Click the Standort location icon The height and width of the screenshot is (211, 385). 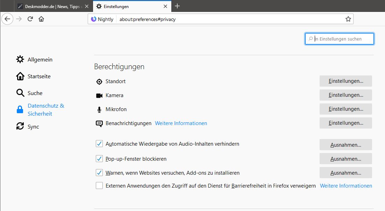pyautogui.click(x=99, y=82)
